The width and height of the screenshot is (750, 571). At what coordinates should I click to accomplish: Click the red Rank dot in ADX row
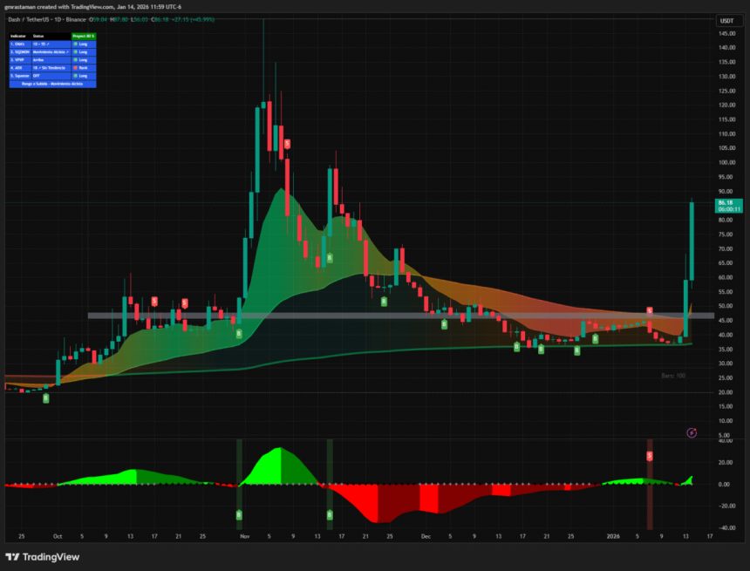(77, 66)
